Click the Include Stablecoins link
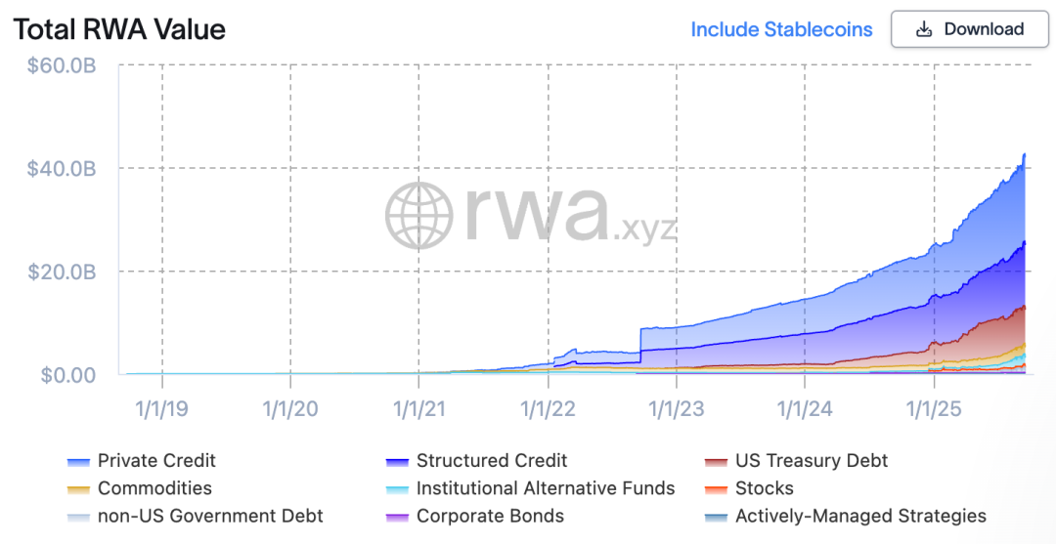The image size is (1056, 544). coord(781,29)
